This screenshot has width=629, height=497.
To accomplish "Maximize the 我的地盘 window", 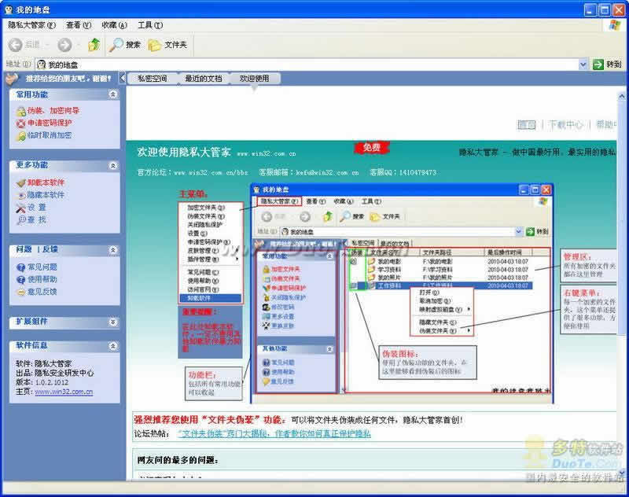I will point(604,9).
